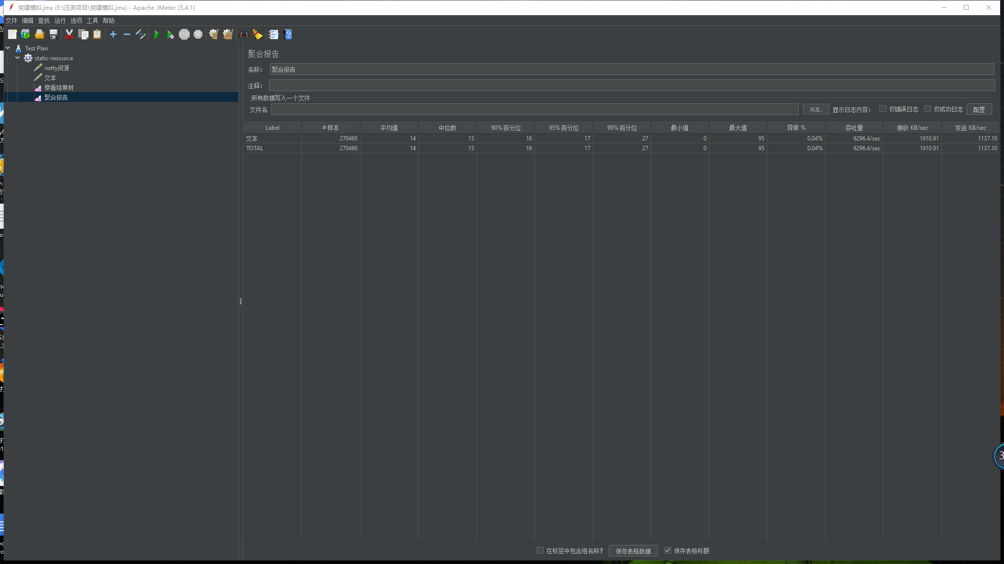
Task: Clear results with single broom gear icon
Action: tap(214, 34)
